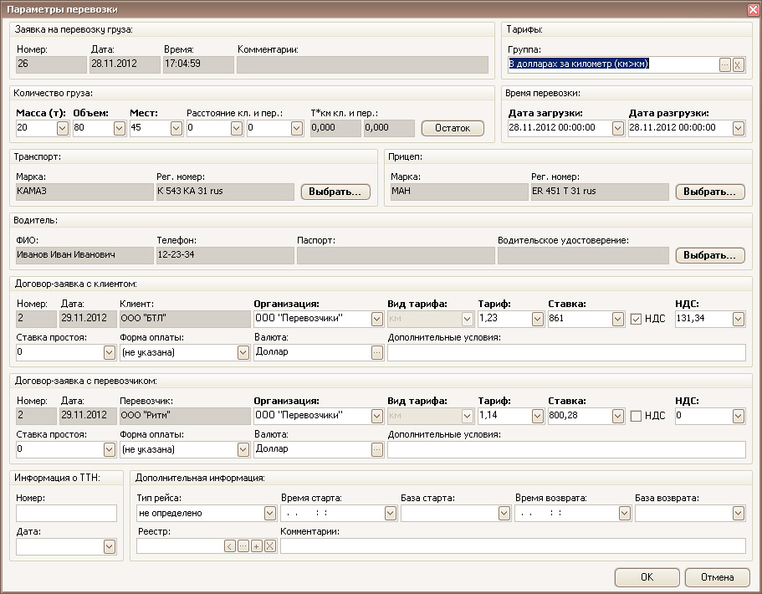762x594 pixels.
Task: Click the plus icon in Реестр field
Action: coord(256,546)
